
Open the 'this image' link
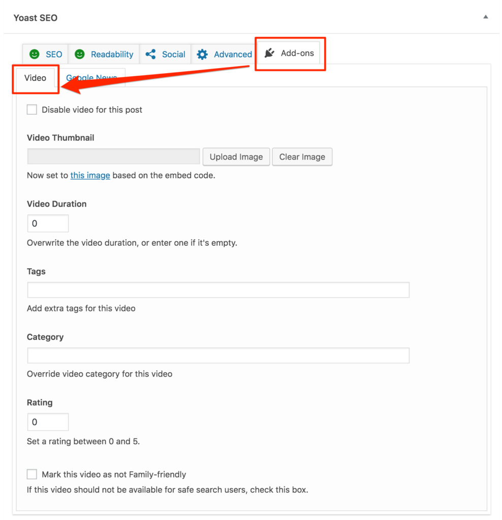coord(90,175)
